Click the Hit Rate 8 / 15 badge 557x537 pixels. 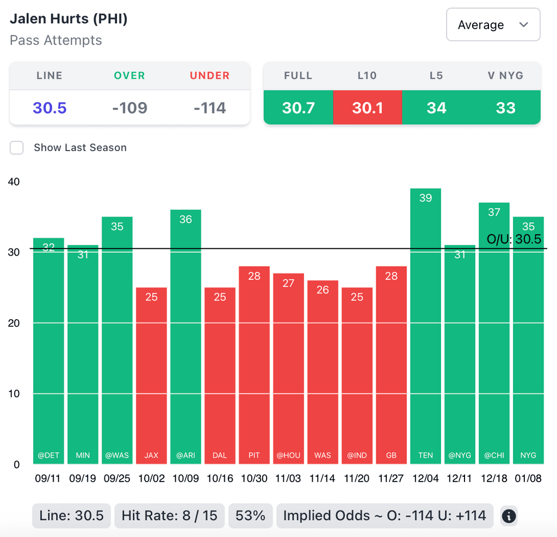point(170,516)
